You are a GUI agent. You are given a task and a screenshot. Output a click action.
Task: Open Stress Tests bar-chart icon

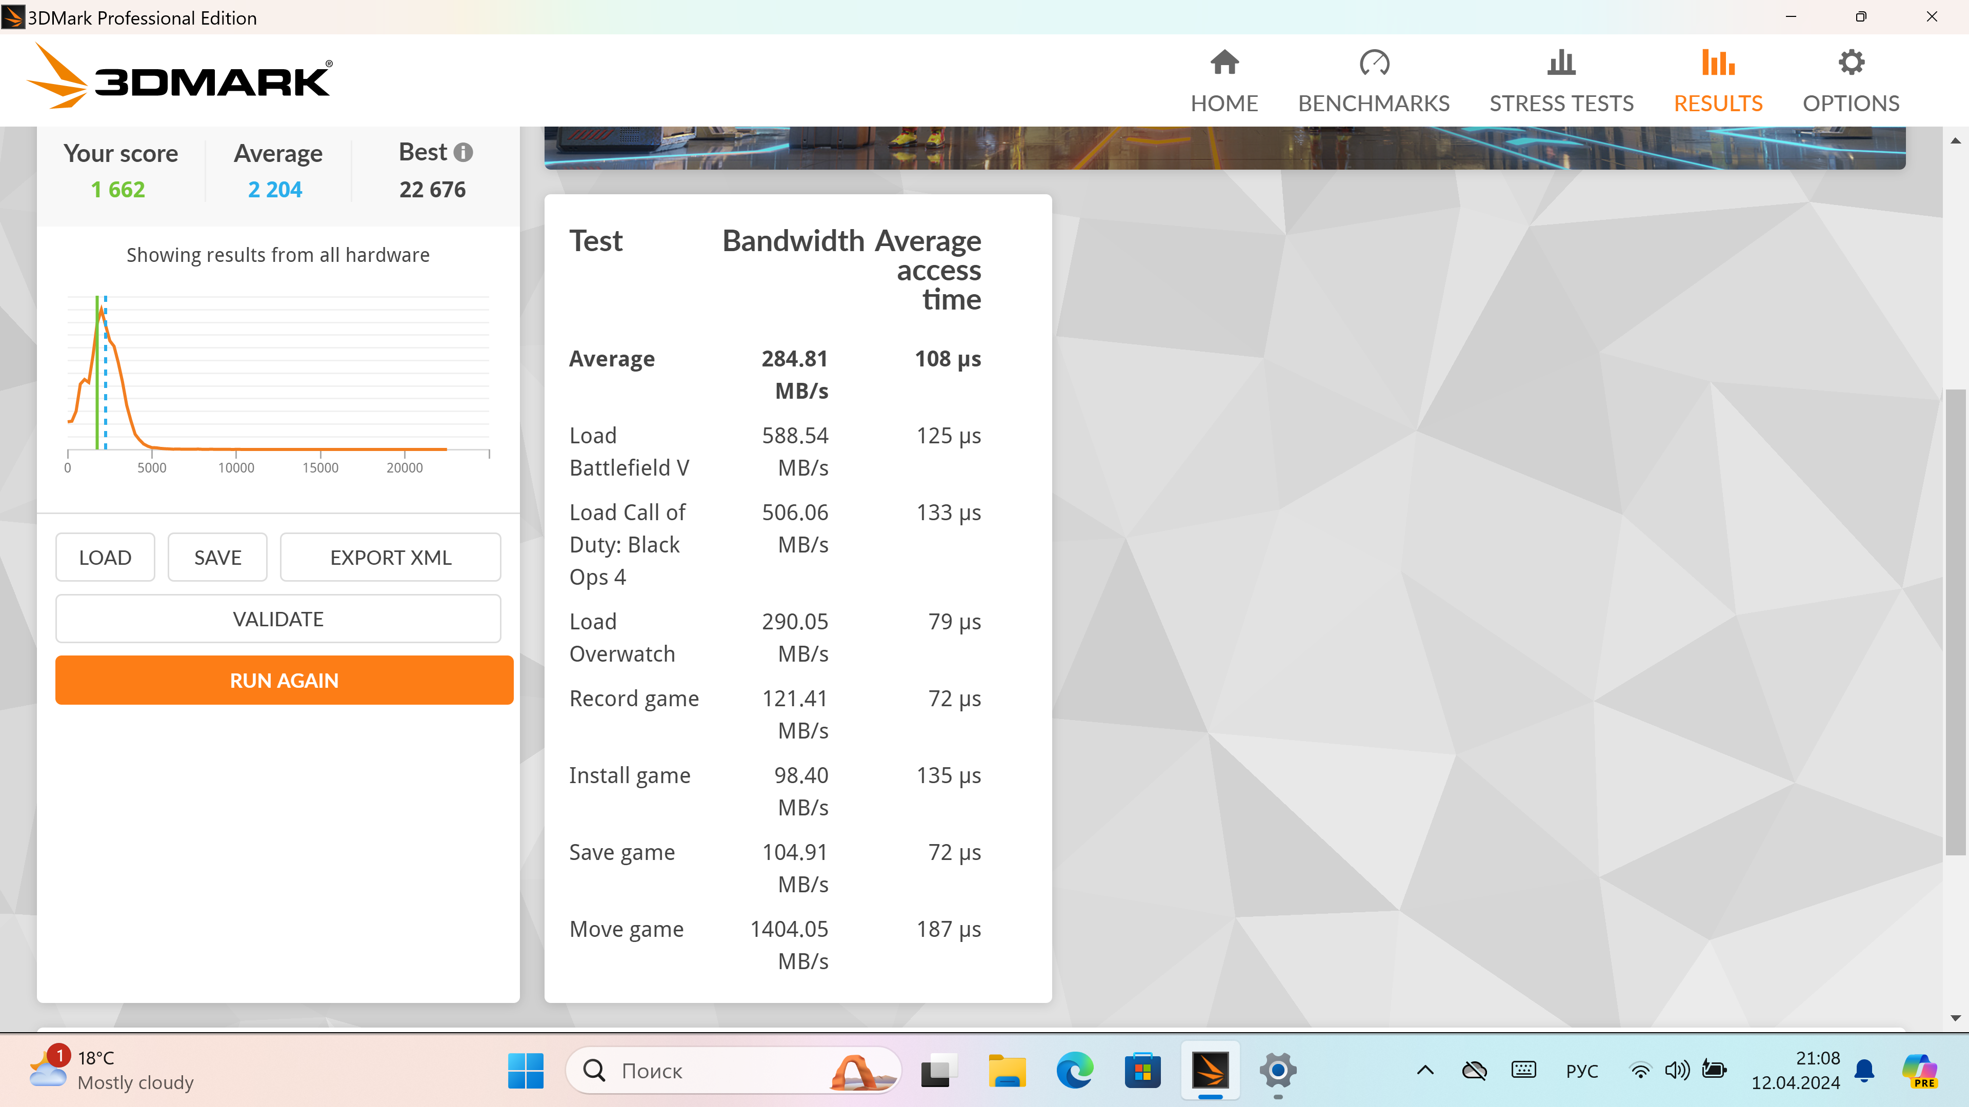(x=1561, y=63)
